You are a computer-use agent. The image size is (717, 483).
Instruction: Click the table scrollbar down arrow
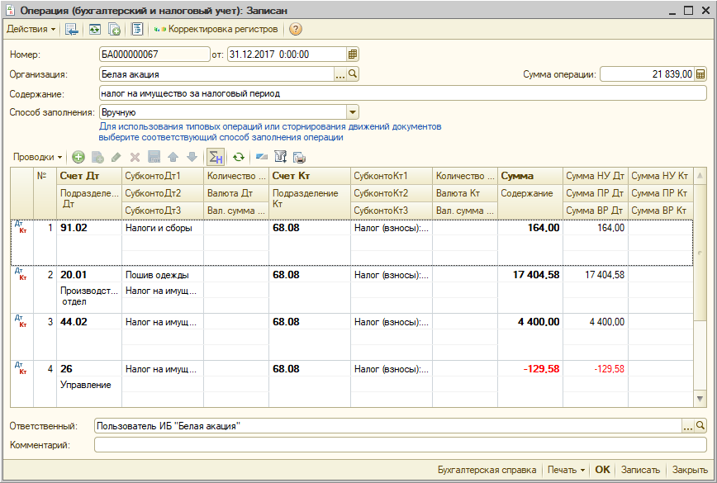point(700,399)
